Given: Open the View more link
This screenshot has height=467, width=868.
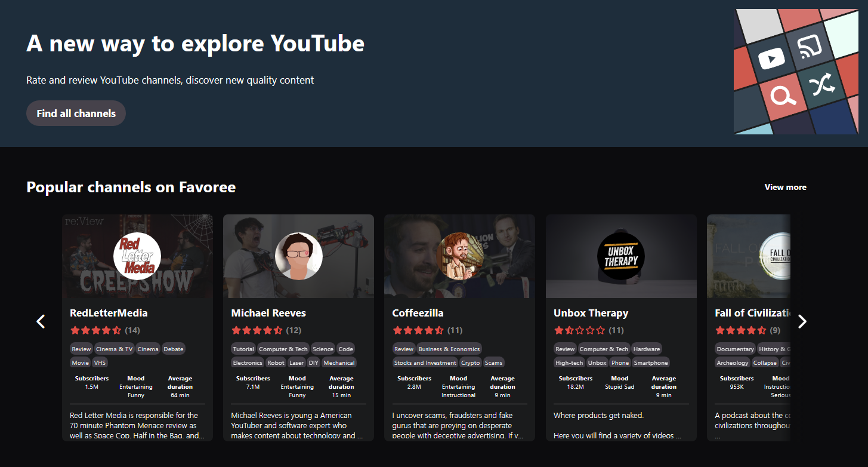Looking at the screenshot, I should click(x=785, y=187).
